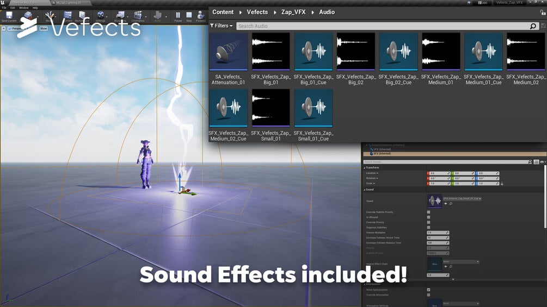Click the Zap_VFX breadcrumb
Image resolution: width=547 pixels, height=307 pixels.
tap(293, 12)
